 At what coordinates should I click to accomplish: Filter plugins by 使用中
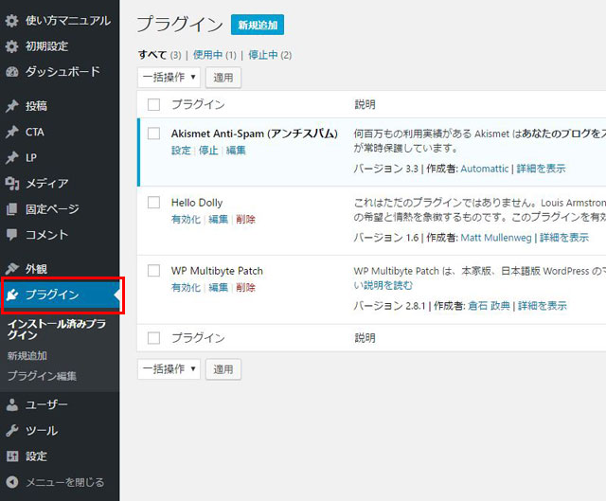[208, 55]
